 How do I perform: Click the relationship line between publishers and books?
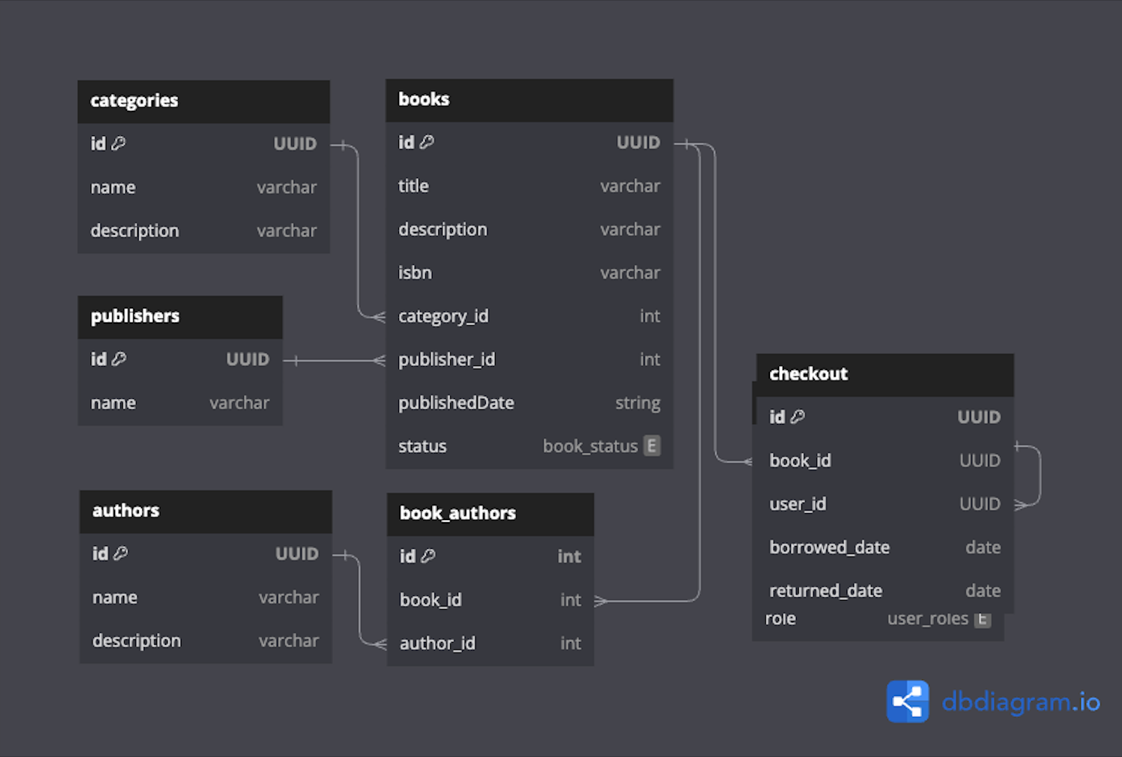point(337,360)
